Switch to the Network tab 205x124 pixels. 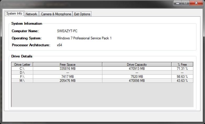tap(31, 14)
